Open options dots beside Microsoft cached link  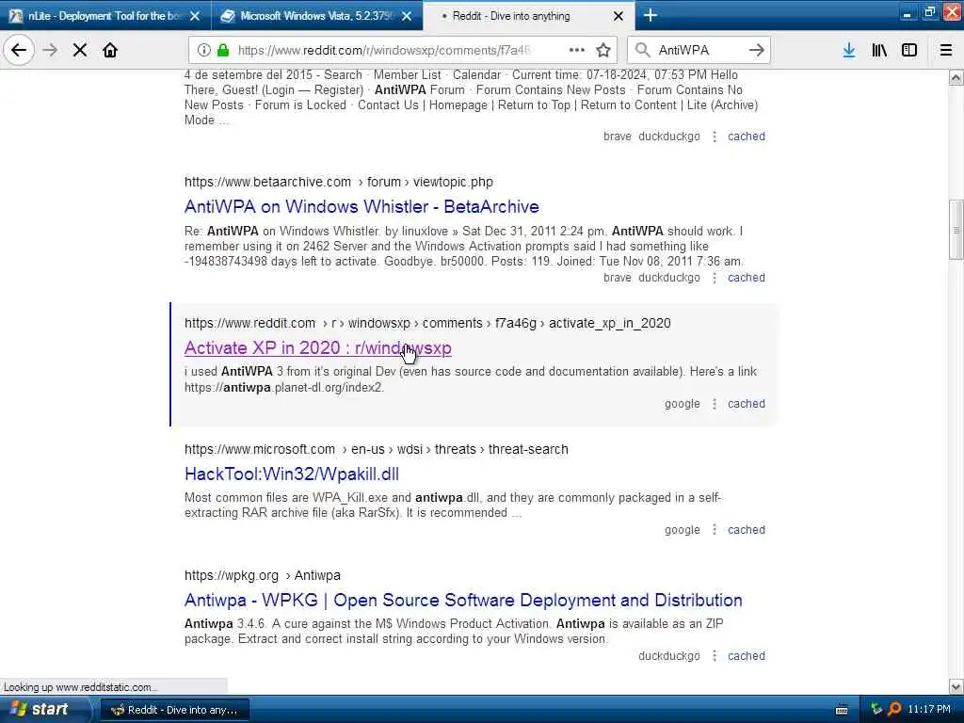point(715,530)
